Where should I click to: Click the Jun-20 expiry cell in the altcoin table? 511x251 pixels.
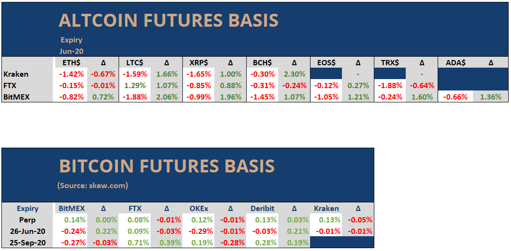pos(72,51)
